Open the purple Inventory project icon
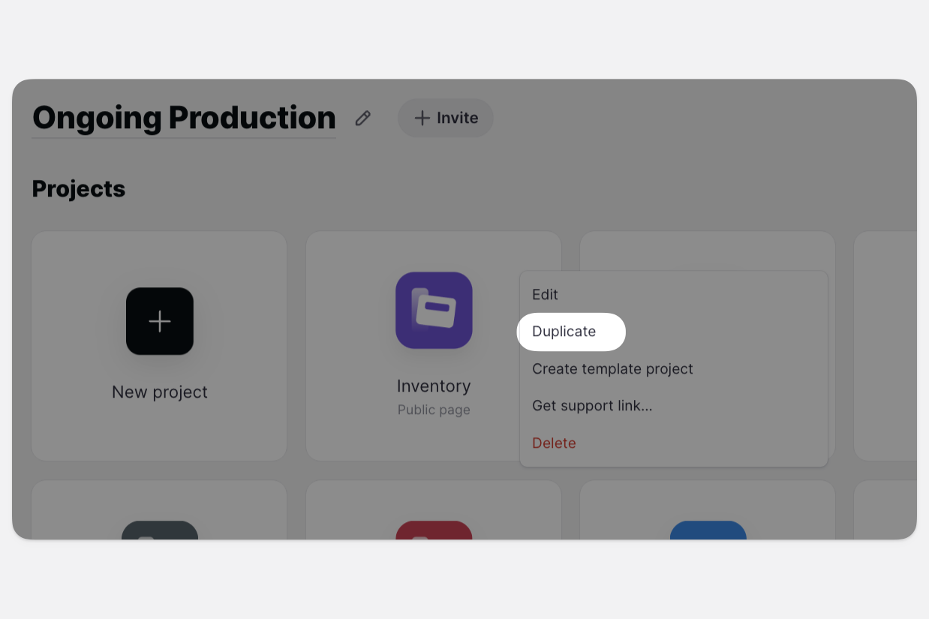The width and height of the screenshot is (929, 619). coord(434,310)
